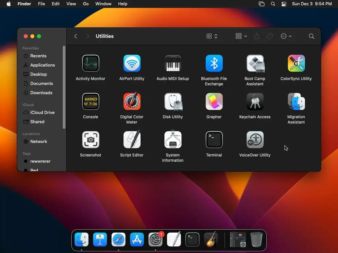Go forward with the right chevron button
Viewport: 338px width, 253px height.
87,36
